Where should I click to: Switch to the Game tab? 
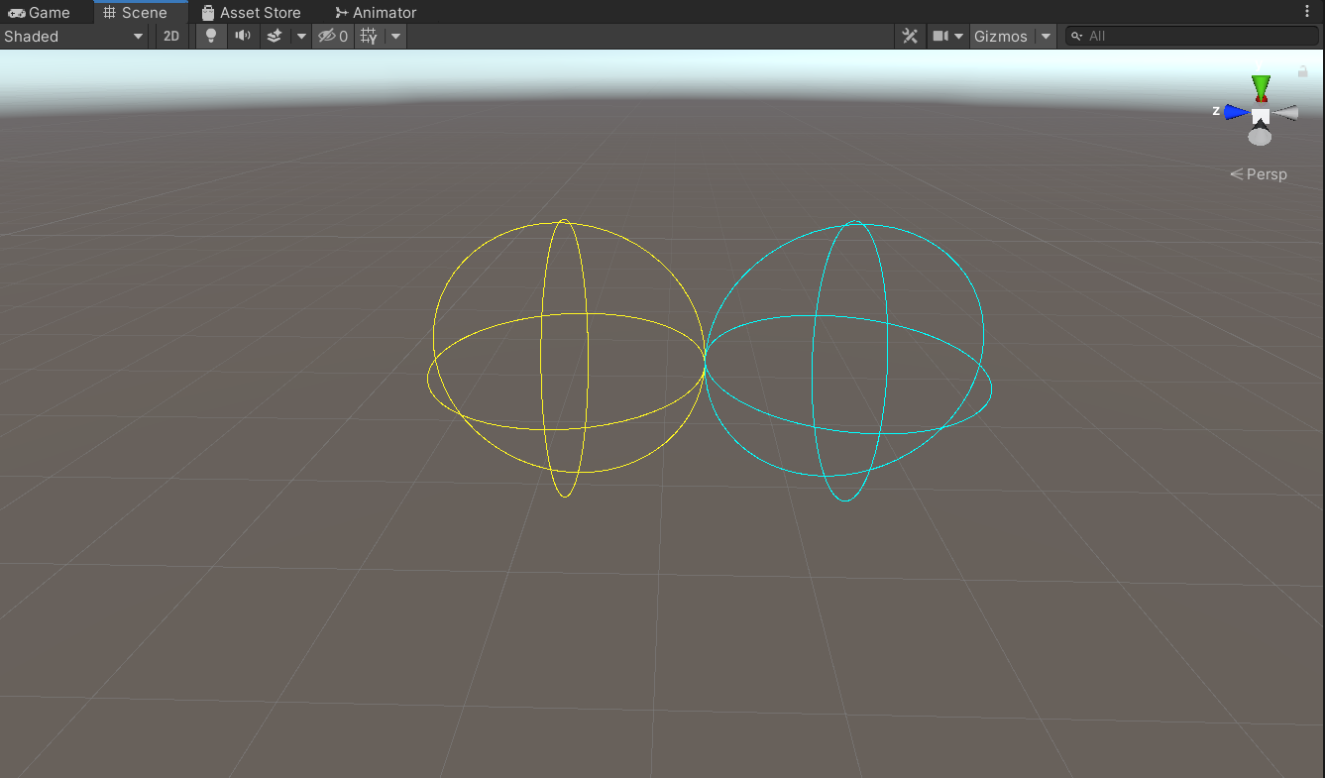(x=40, y=13)
